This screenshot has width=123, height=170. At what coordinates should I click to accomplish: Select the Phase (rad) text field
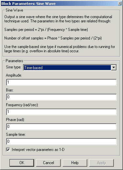tap(61, 127)
